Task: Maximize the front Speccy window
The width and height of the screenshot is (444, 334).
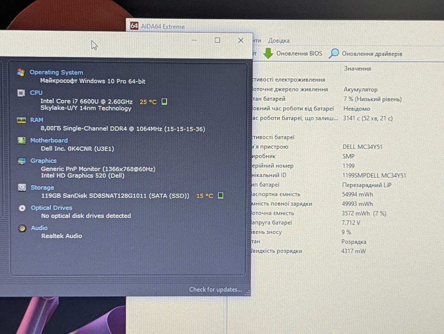Action: click(217, 40)
